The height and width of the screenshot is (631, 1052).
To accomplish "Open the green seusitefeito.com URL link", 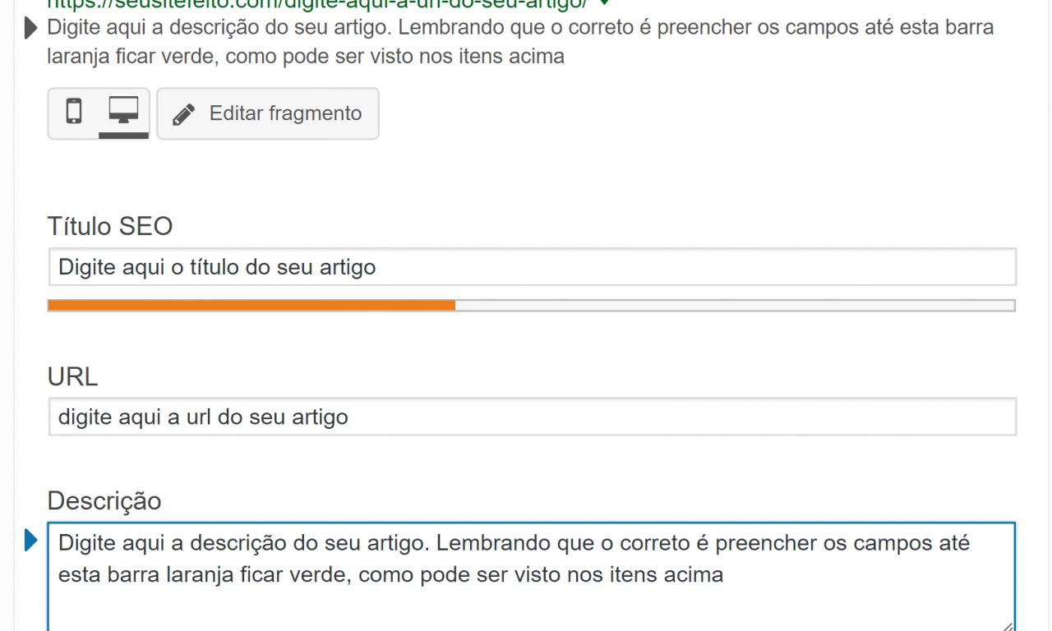I will click(x=321, y=2).
